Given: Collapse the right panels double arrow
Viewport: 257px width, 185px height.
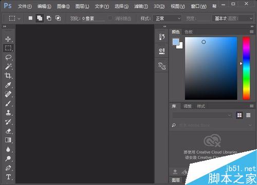Looking at the screenshot, I should pos(252,27).
